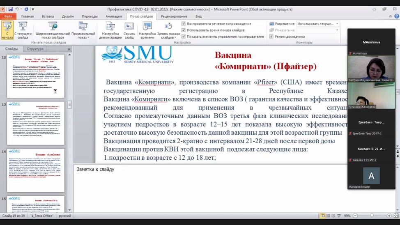Switch to the Дизайн tab
The image size is (400, 225).
tap(68, 16)
